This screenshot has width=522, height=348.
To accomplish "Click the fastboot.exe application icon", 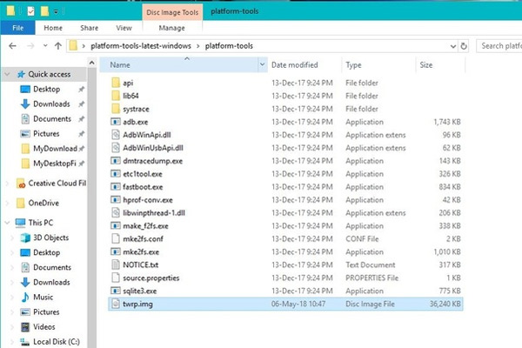I will point(116,187).
